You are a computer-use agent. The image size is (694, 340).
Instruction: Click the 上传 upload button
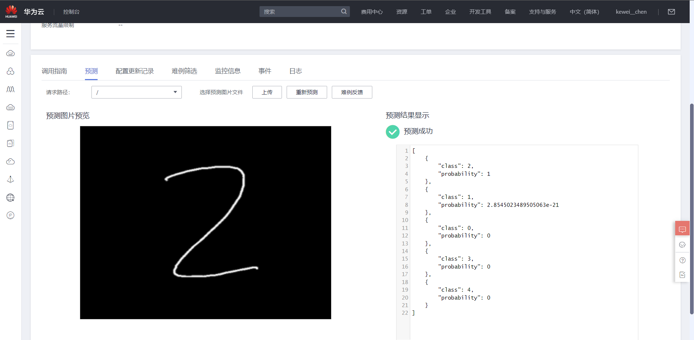point(267,92)
